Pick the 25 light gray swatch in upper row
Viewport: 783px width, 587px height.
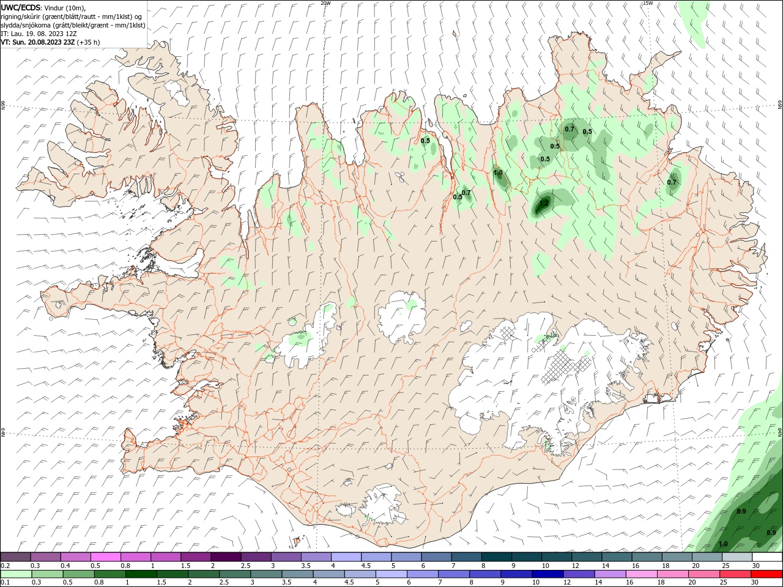click(x=738, y=557)
